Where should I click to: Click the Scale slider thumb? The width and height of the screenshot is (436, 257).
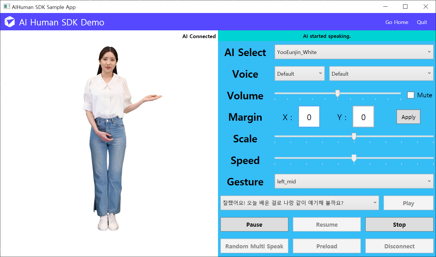coord(354,136)
